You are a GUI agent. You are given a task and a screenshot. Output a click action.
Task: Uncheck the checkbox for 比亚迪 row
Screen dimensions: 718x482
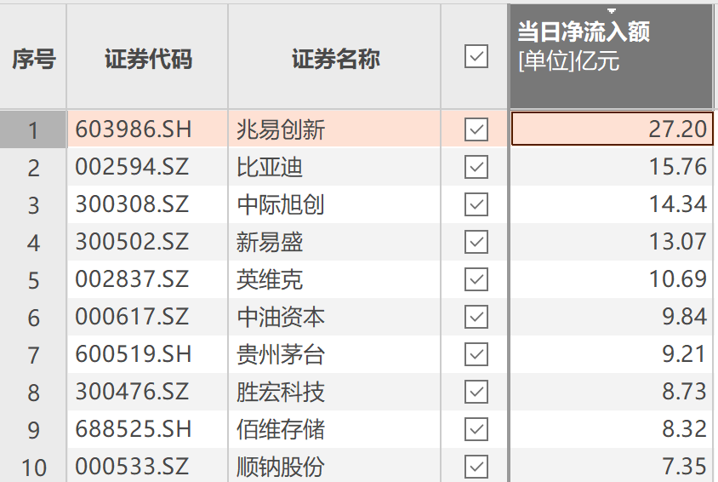(476, 167)
